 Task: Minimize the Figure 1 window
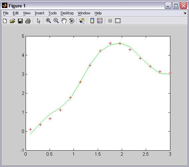tap(168, 6)
